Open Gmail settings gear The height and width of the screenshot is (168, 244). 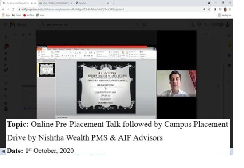tap(199, 24)
